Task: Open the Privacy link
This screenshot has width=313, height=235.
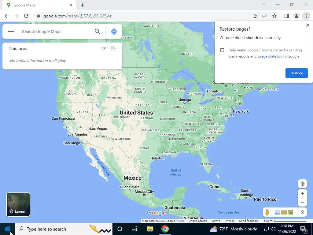Action: tap(230, 221)
